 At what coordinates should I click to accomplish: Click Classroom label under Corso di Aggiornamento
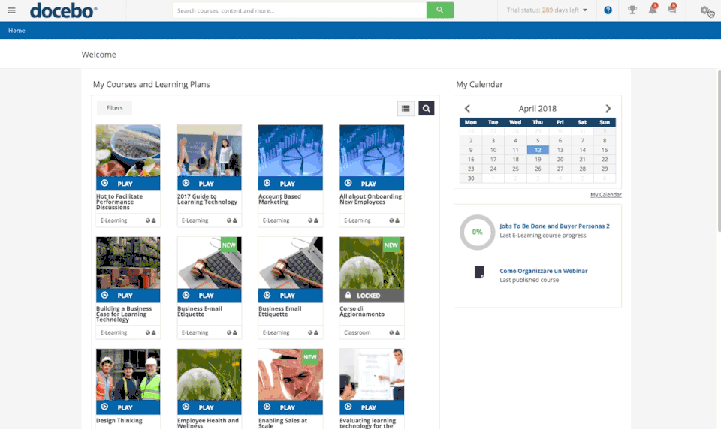[x=357, y=332]
